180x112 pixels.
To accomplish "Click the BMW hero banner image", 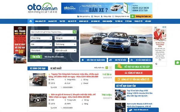I will coord(116,41).
